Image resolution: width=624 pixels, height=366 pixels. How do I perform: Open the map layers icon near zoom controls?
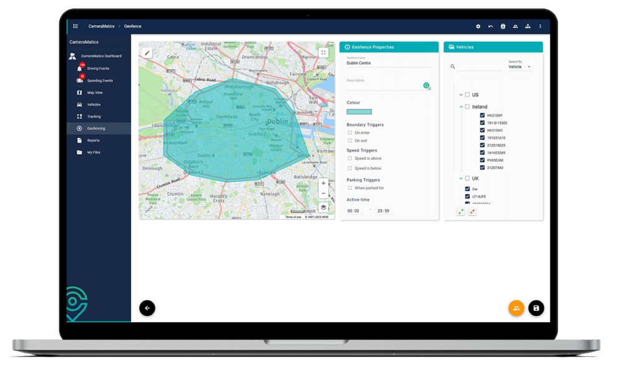[x=323, y=207]
